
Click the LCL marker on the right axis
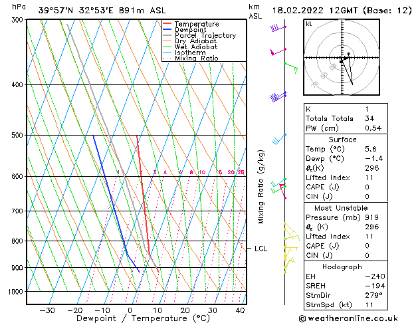click(x=261, y=249)
